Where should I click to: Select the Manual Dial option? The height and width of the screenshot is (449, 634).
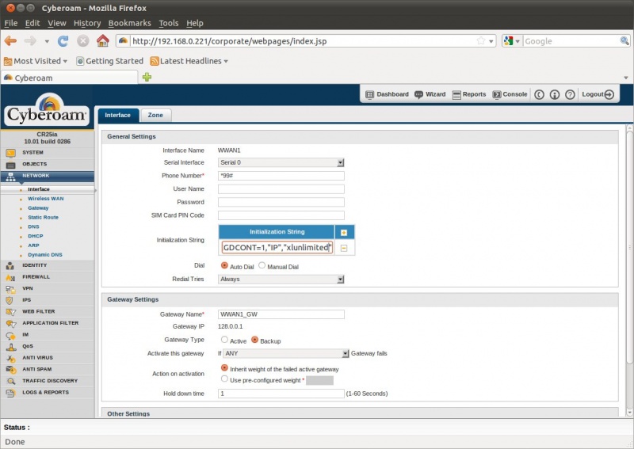(x=262, y=266)
